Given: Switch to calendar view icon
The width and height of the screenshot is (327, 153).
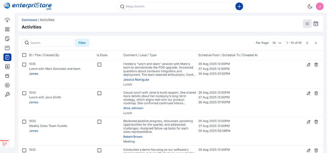Looking at the screenshot, I should [x=316, y=24].
